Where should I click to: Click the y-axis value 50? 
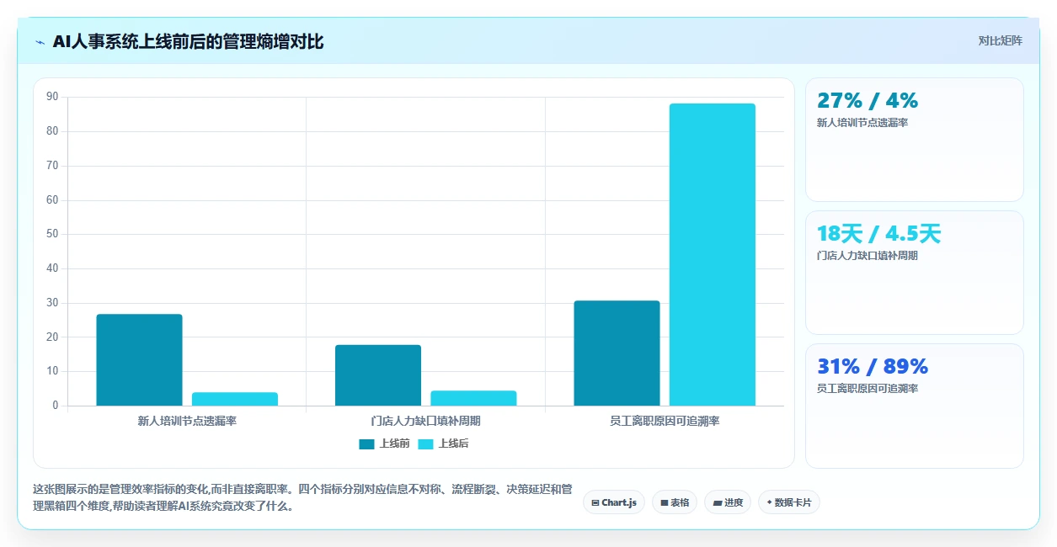pyautogui.click(x=52, y=234)
